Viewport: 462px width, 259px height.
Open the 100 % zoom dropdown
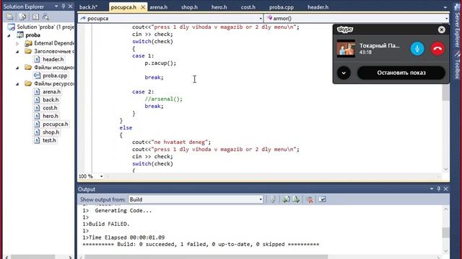[x=101, y=176]
